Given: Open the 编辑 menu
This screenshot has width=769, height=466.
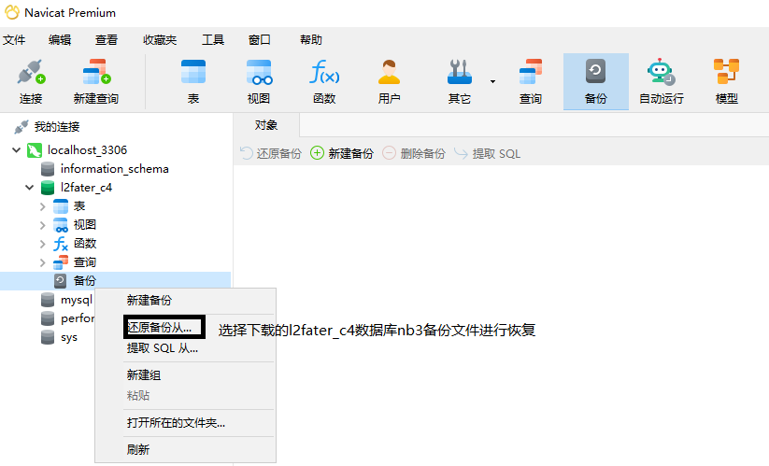Looking at the screenshot, I should tap(60, 40).
